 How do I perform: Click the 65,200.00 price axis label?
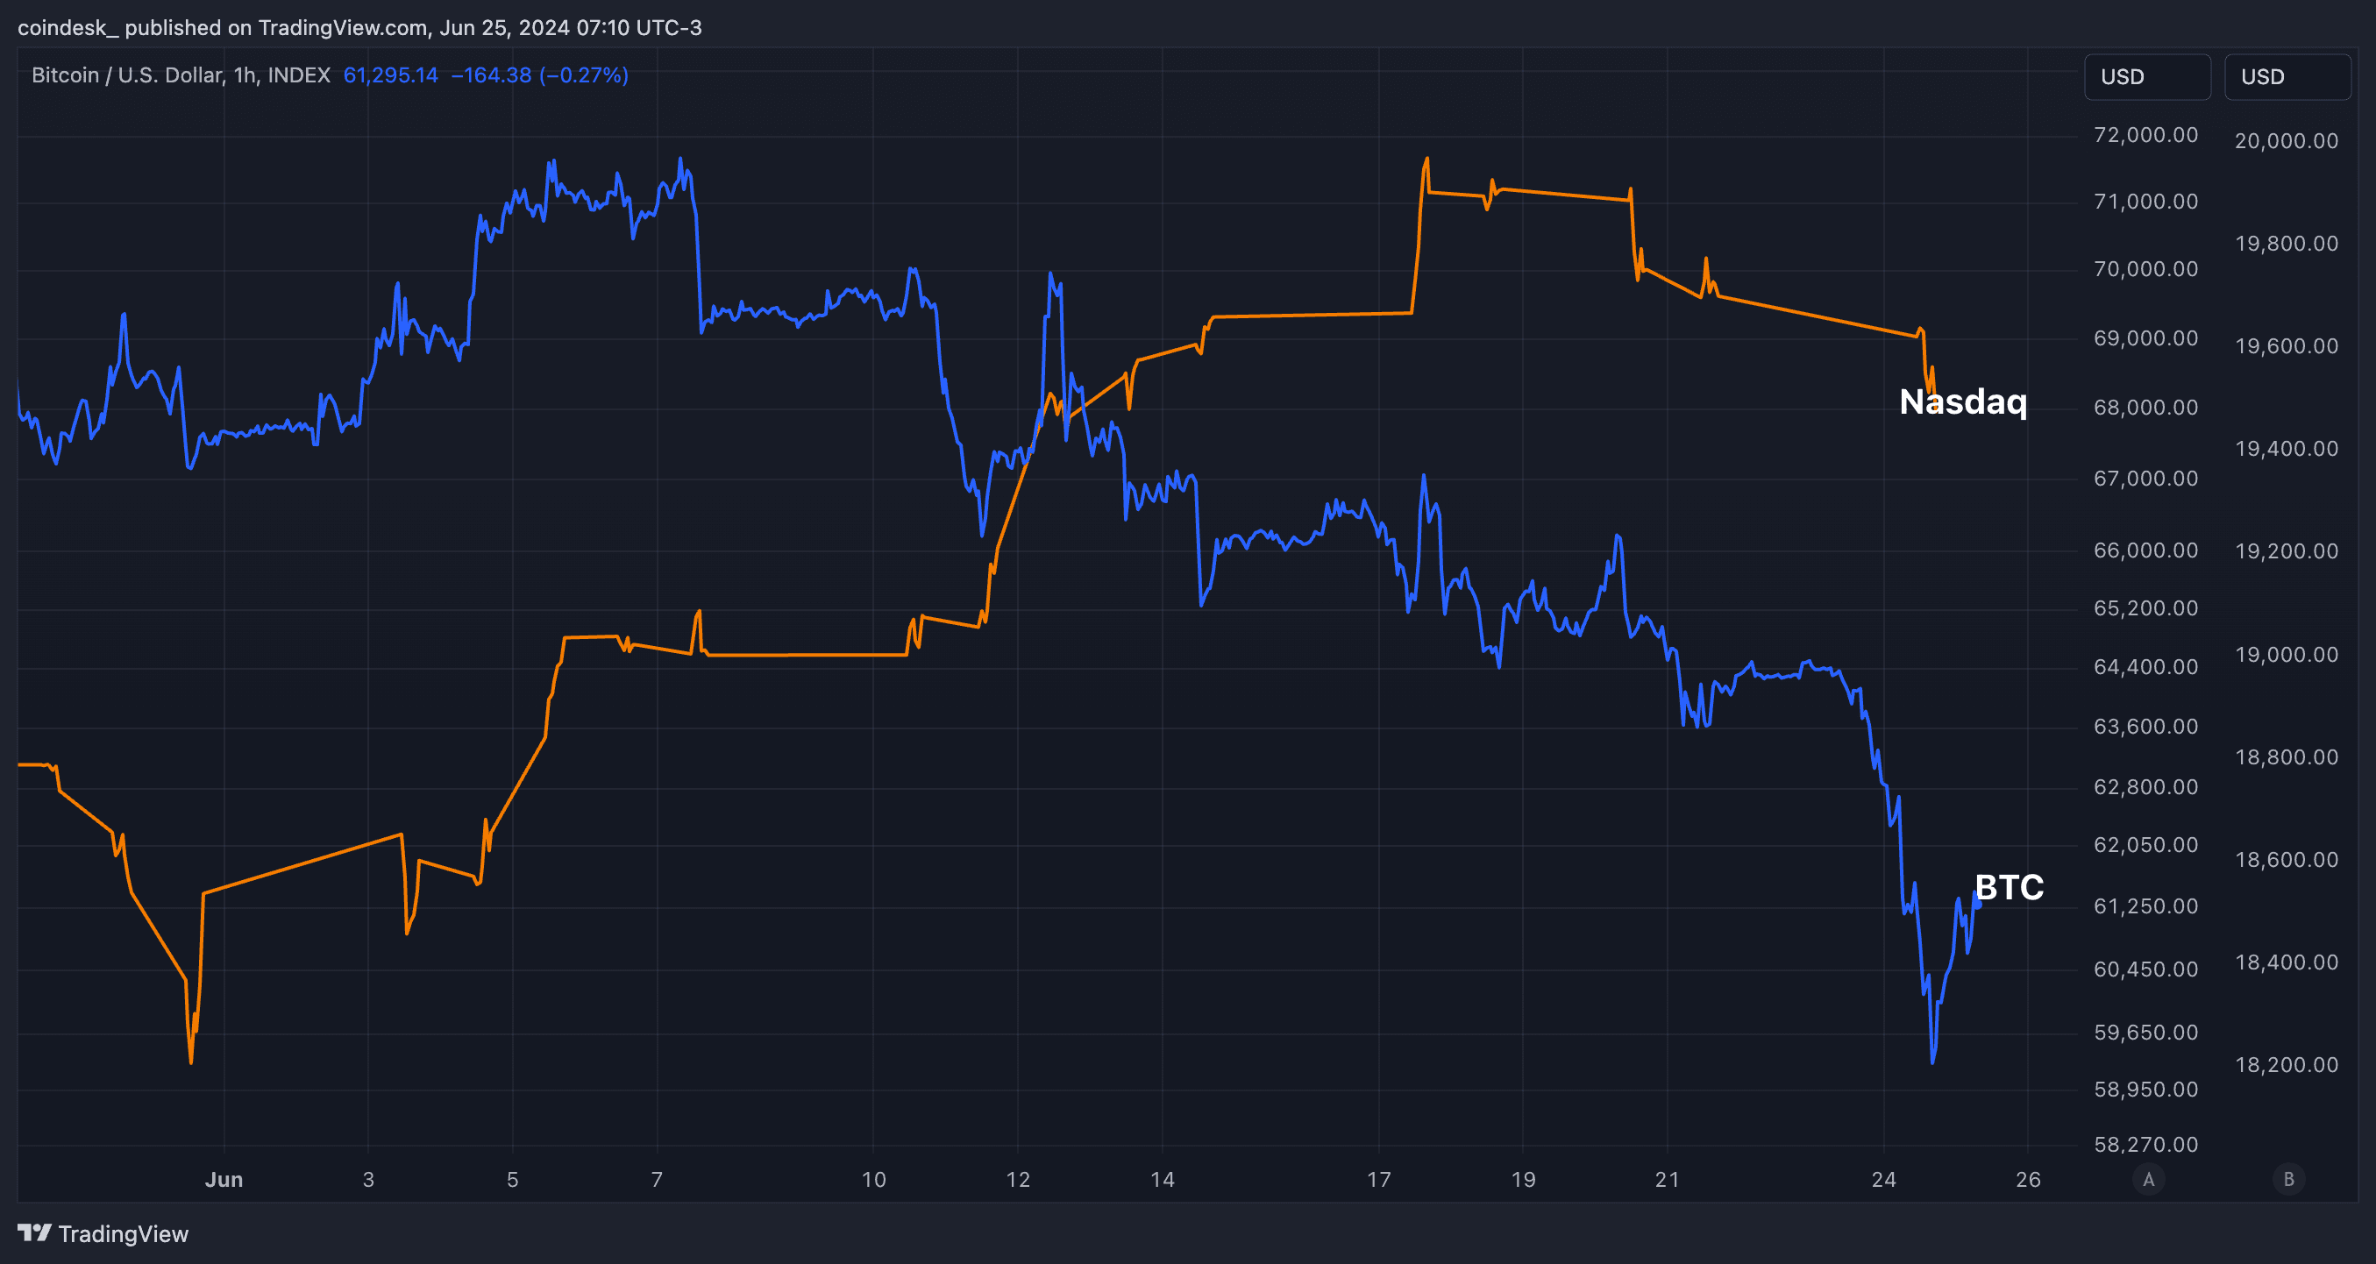click(2145, 607)
